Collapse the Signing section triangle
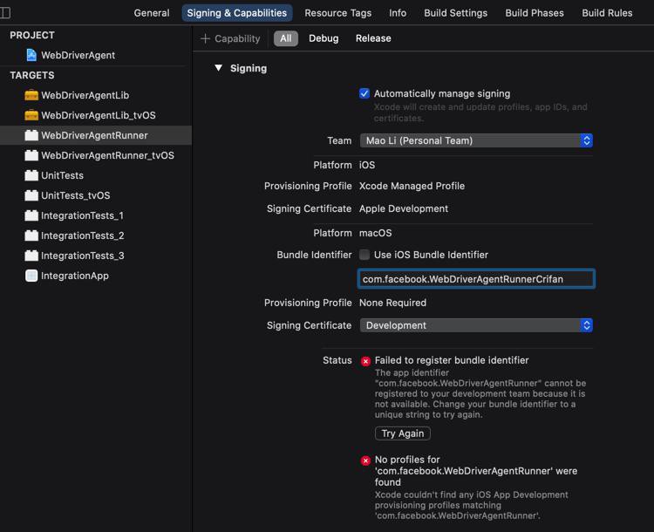654x532 pixels. [219, 68]
